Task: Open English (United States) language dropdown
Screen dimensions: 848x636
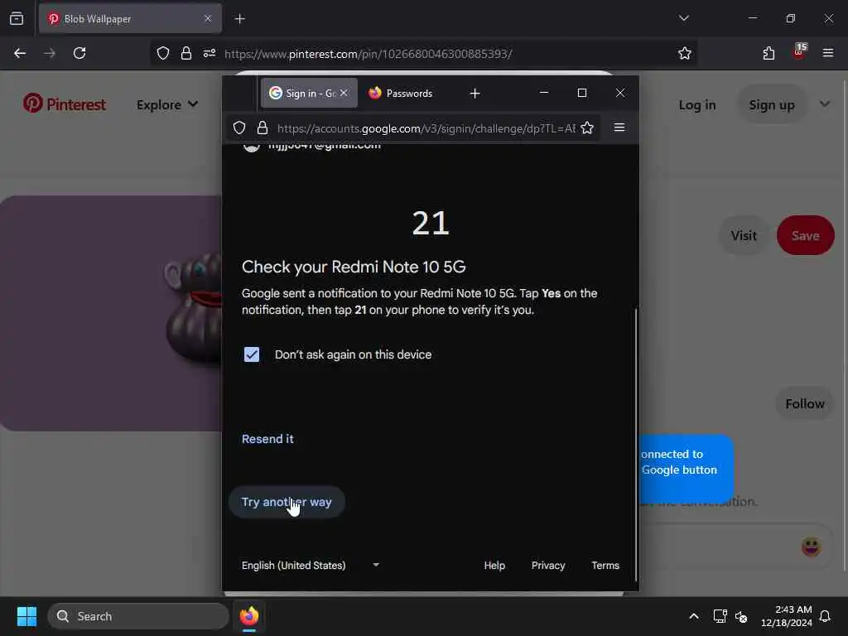Action: coord(311,565)
